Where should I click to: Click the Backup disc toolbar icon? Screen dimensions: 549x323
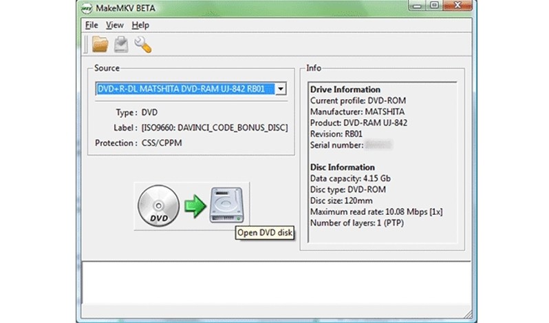point(122,45)
